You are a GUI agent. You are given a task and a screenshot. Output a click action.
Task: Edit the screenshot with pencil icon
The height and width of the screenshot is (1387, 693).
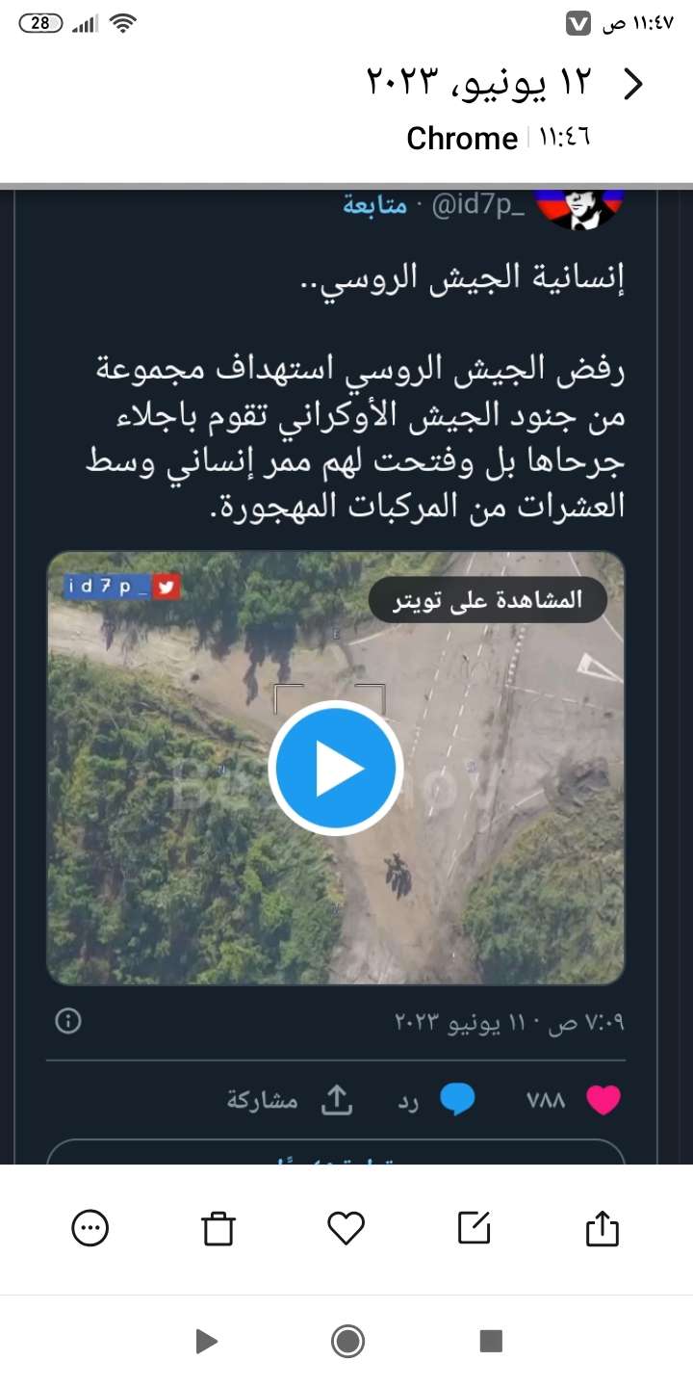click(x=475, y=1228)
